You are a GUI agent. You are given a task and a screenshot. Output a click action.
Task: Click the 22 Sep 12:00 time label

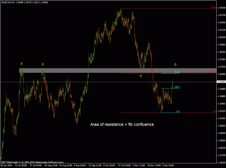(x=95, y=165)
